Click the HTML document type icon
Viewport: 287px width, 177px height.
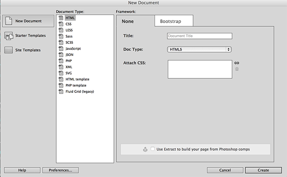(x=61, y=18)
